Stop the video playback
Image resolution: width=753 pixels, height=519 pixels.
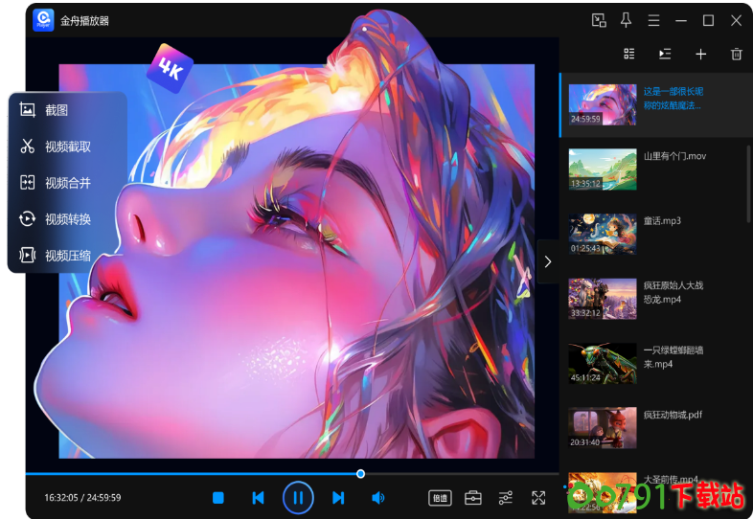[218, 498]
